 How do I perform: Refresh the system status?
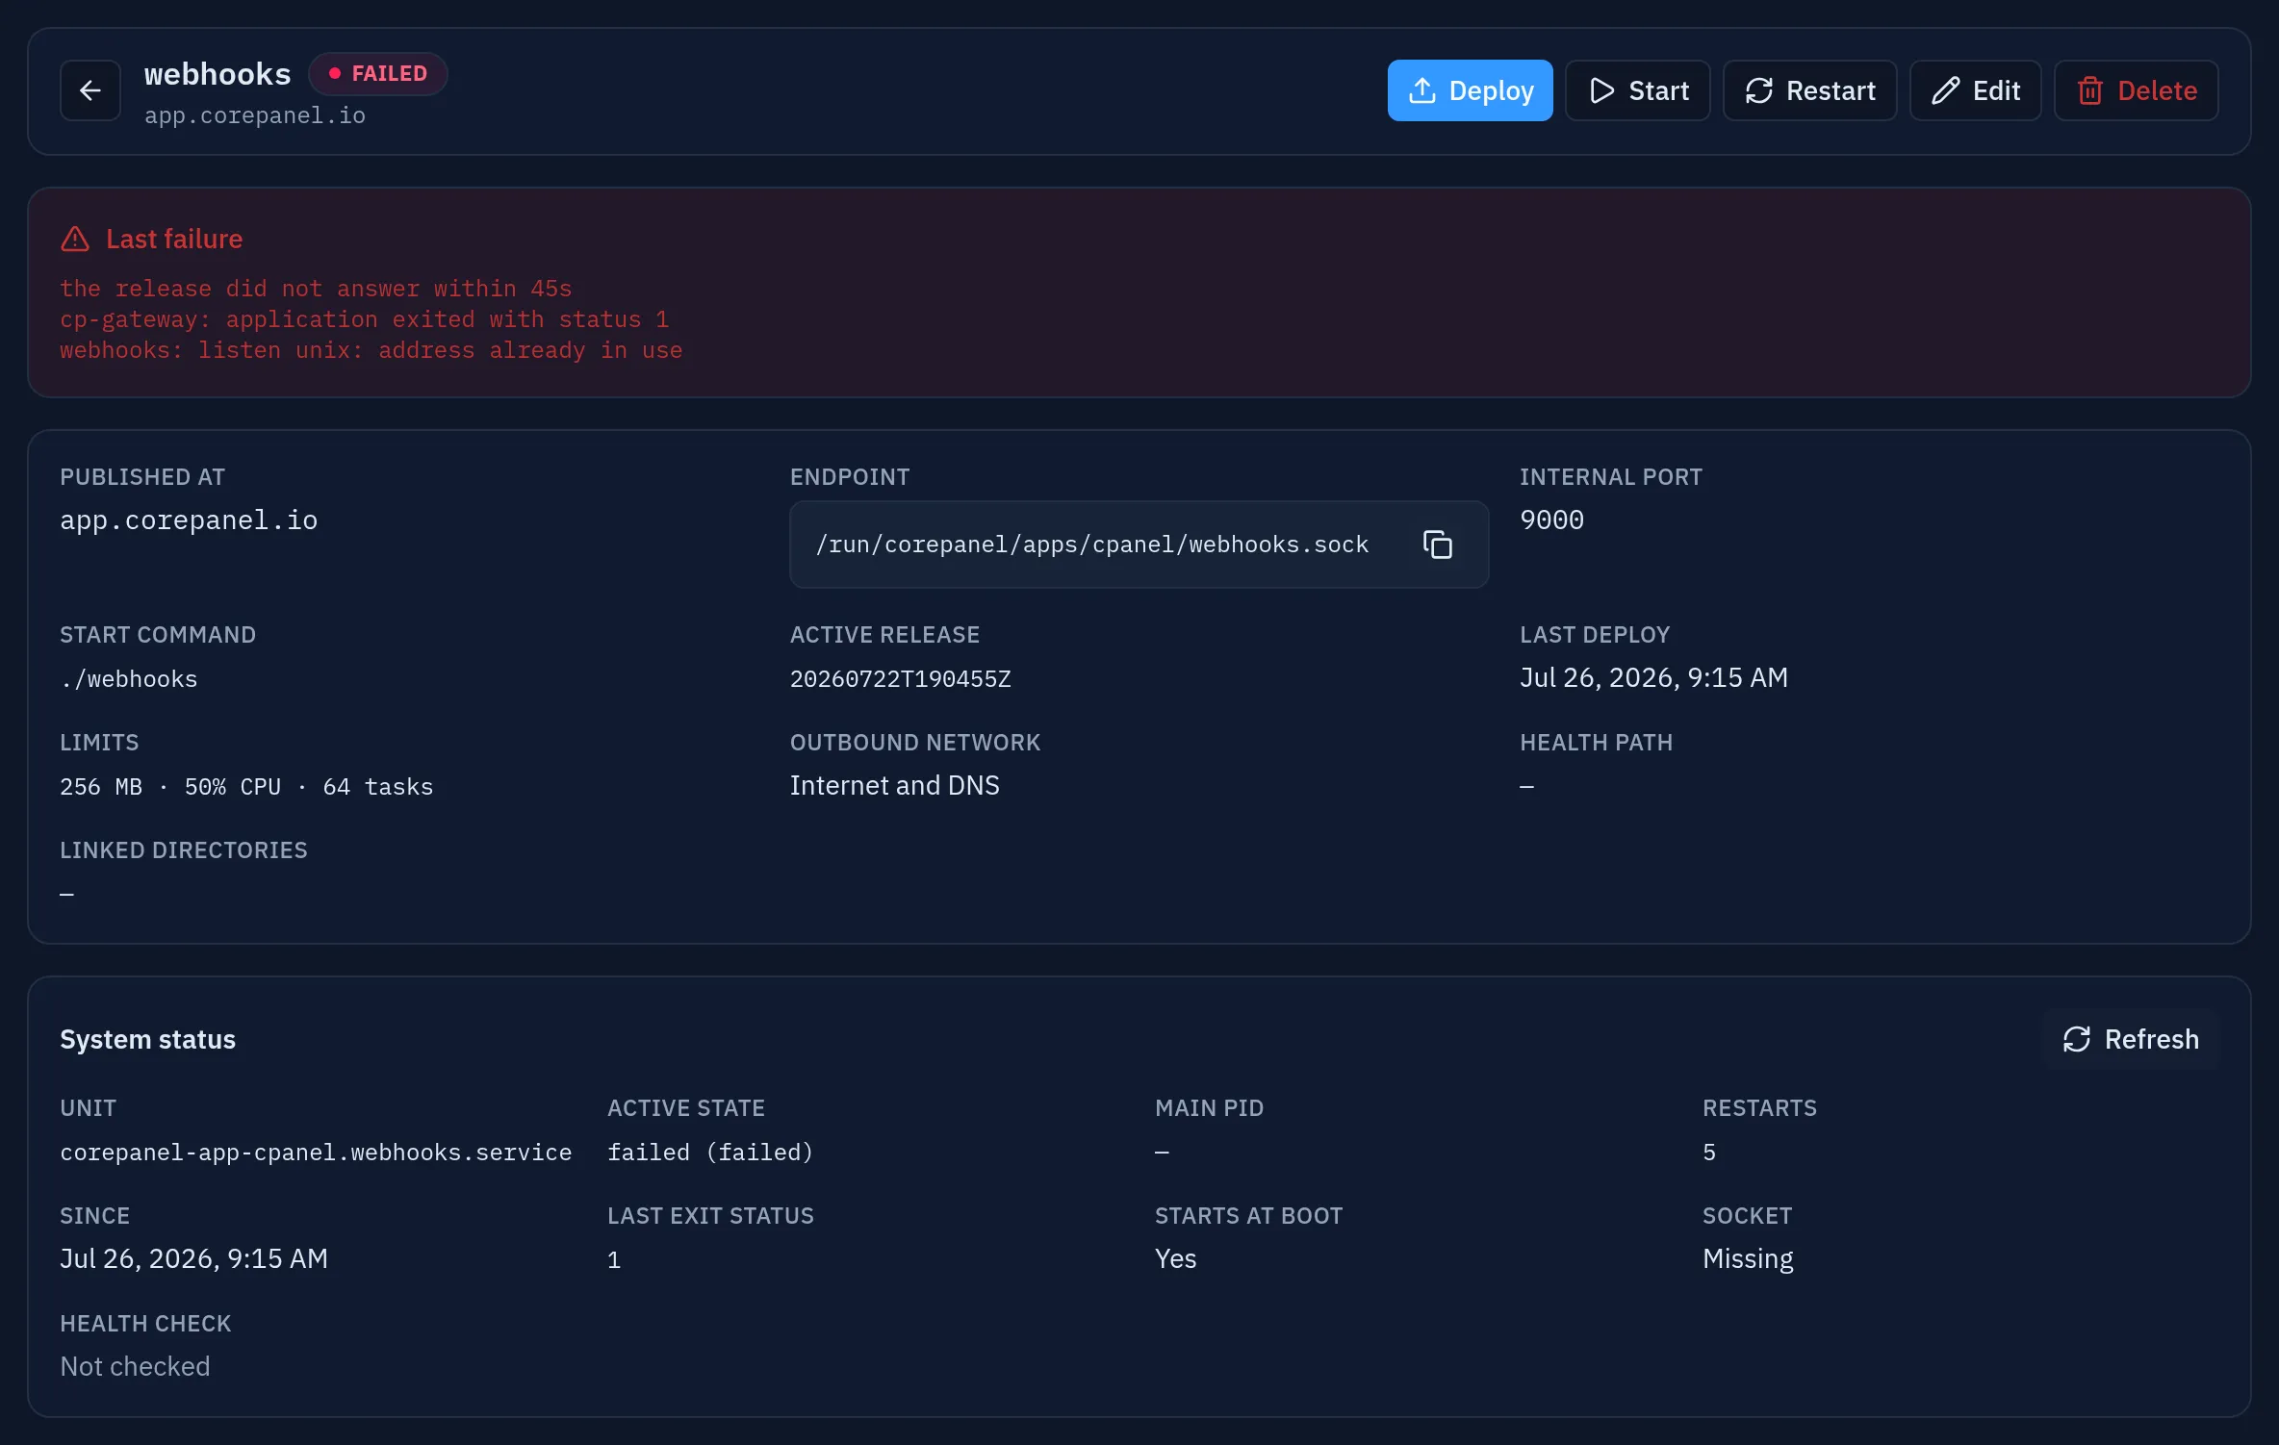[2130, 1039]
